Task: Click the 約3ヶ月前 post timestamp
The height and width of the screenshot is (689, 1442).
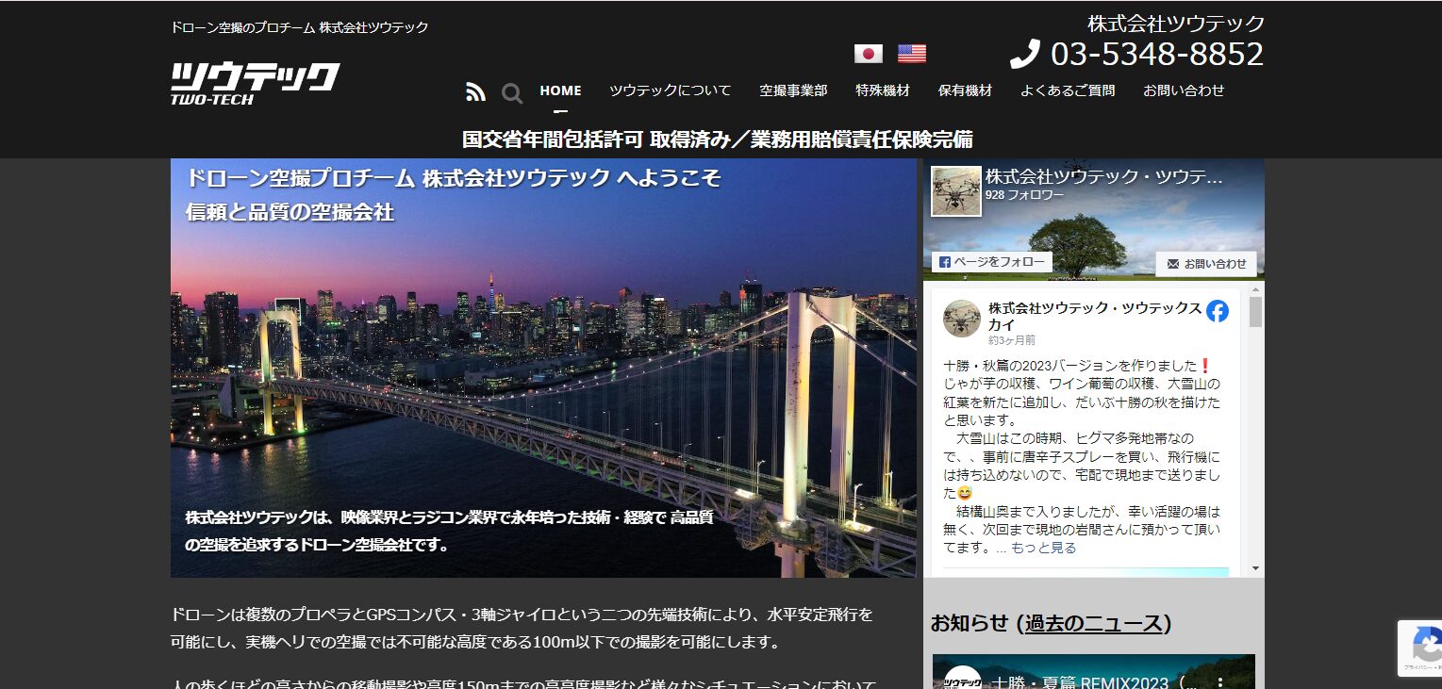Action: (1012, 340)
